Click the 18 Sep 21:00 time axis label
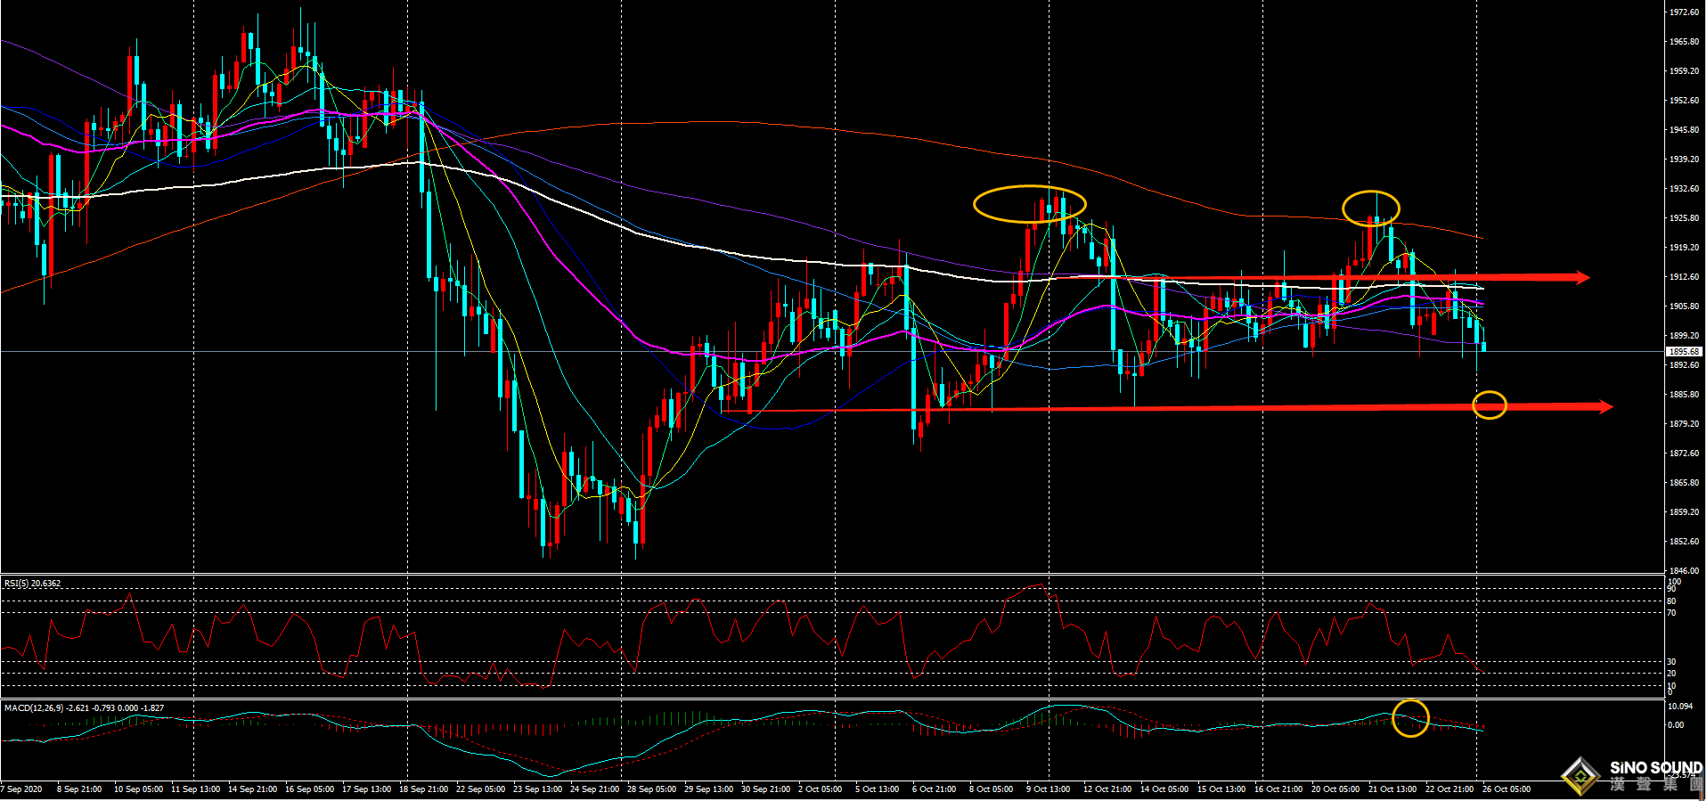This screenshot has width=1707, height=801. [423, 789]
